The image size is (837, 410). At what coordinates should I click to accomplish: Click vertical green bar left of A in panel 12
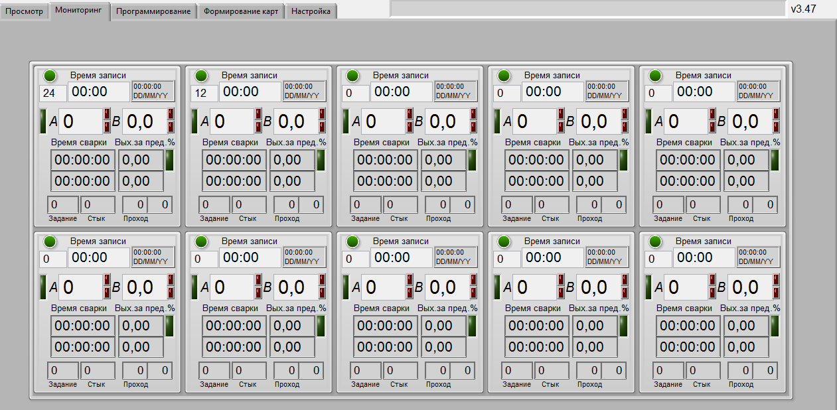coord(194,121)
